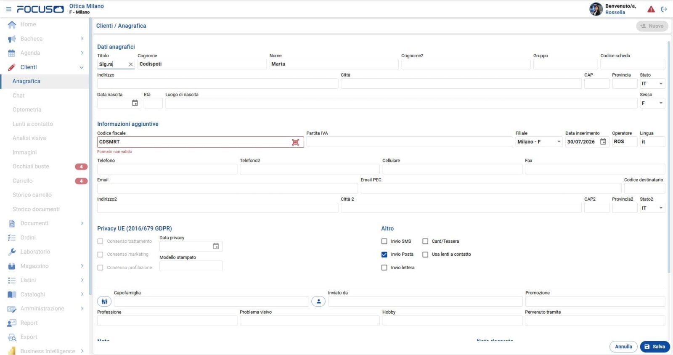This screenshot has width=673, height=355.
Task: Open Optometria in the sidebar
Action: 27,110
